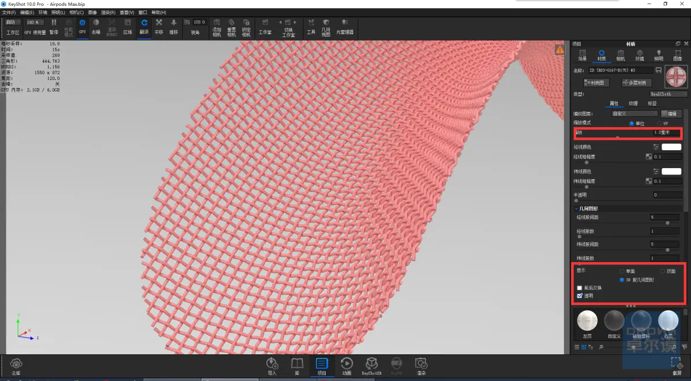
Task: Open the 几何视图 geometry view
Action: click(326, 28)
